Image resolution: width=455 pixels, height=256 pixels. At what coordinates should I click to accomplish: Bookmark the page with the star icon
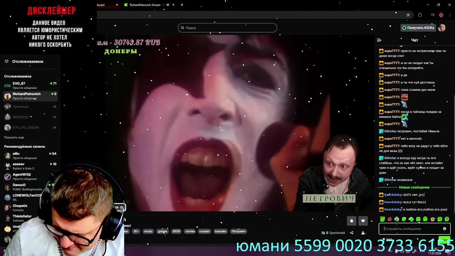pyautogui.click(x=408, y=15)
